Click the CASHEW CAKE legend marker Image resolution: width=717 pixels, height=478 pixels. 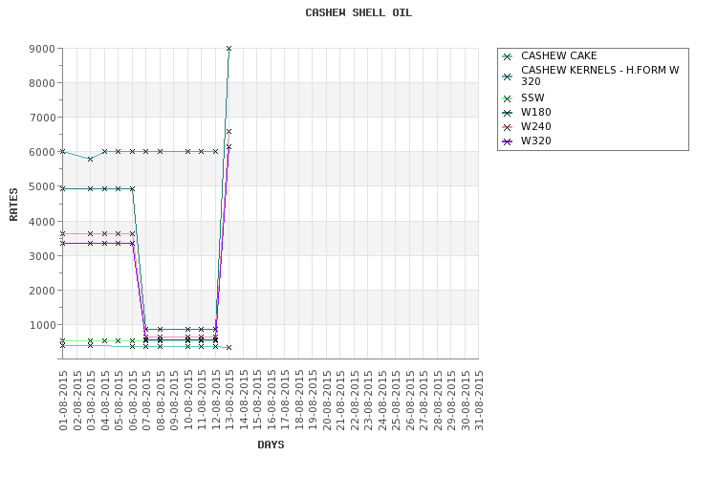pos(507,56)
